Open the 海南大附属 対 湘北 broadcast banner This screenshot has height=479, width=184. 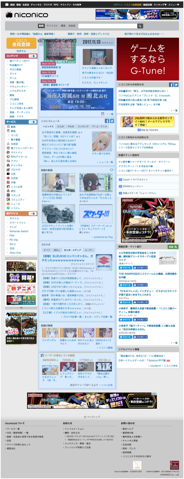point(77,100)
